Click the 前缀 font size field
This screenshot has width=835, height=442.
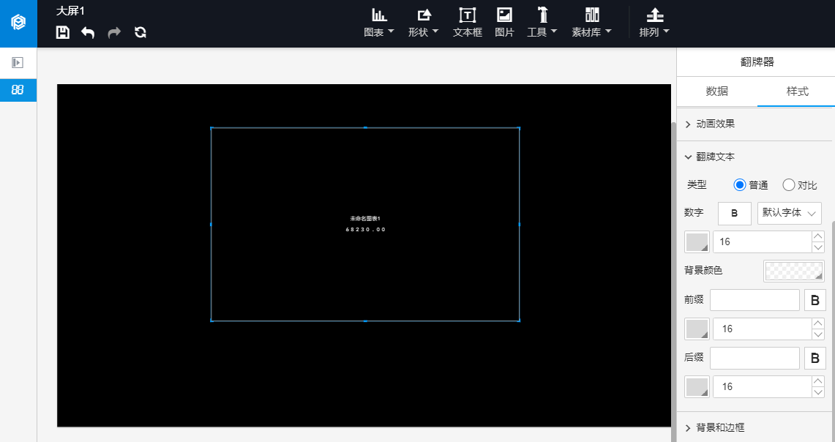coord(762,329)
